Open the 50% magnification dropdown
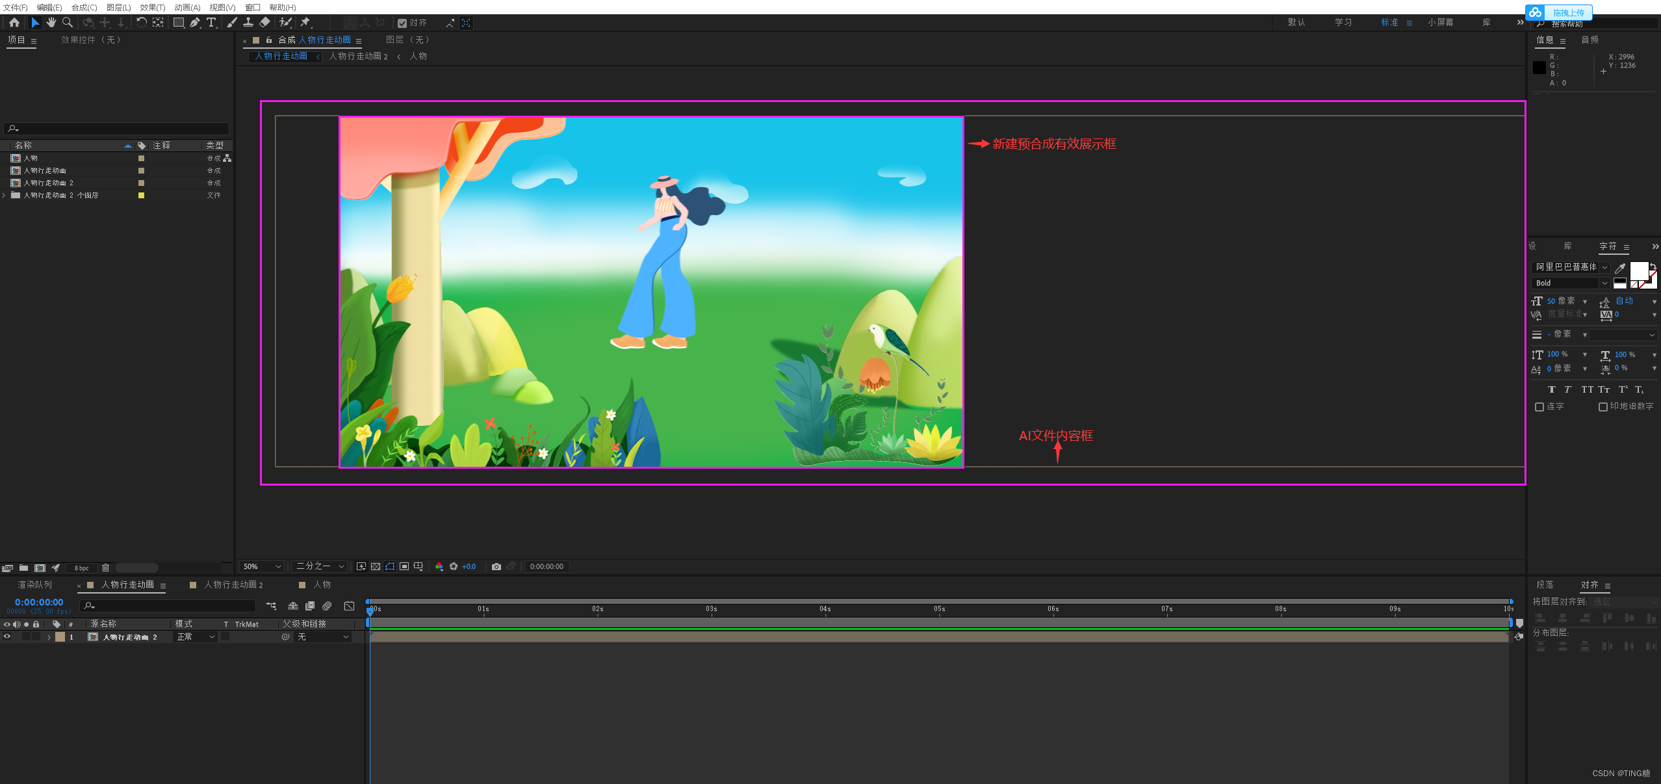The height and width of the screenshot is (784, 1661). tap(262, 567)
